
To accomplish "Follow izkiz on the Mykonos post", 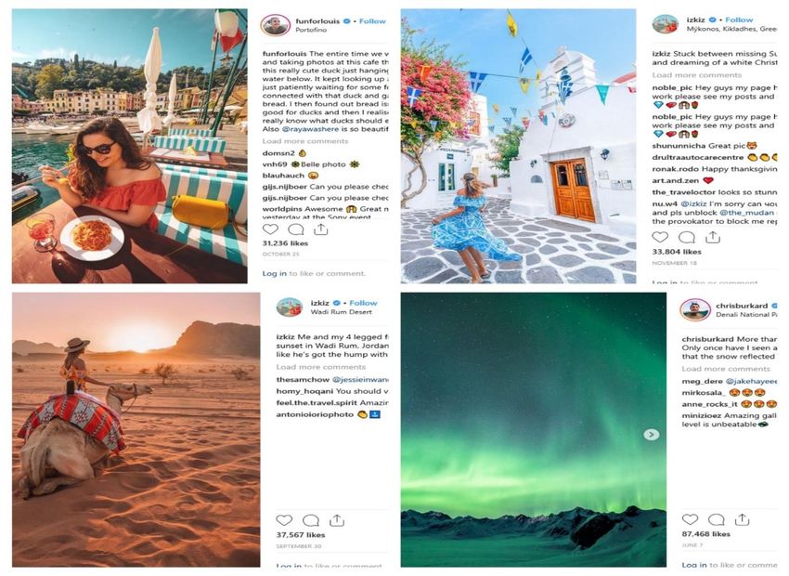I will tap(739, 20).
